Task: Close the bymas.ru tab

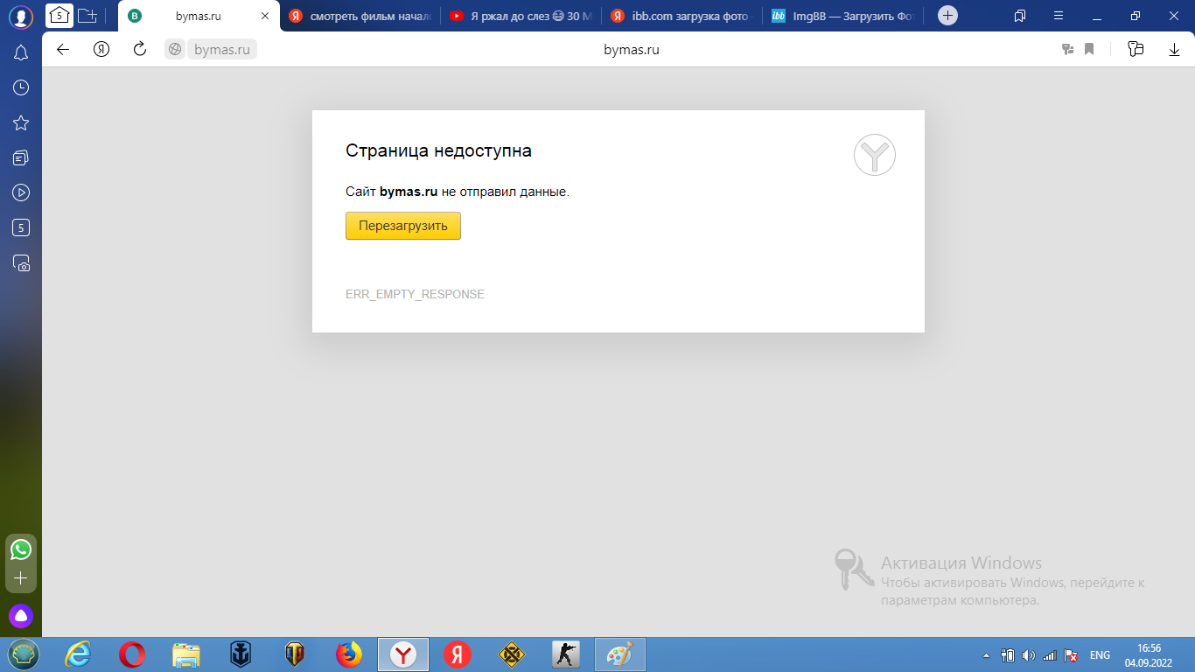Action: coord(265,16)
